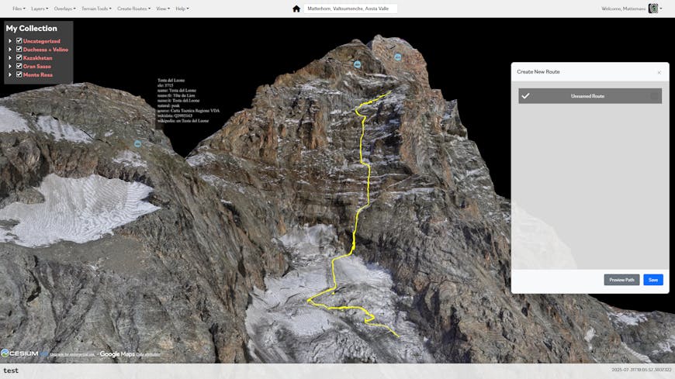Open the user avatar icon menu
Viewport: 675px width, 379px height.
653,9
